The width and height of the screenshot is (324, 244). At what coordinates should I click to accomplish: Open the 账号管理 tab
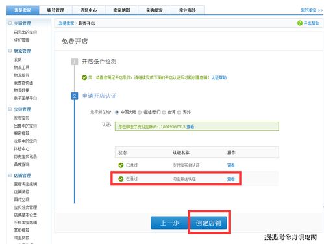click(56, 10)
